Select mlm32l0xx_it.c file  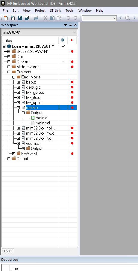pyautogui.click(x=39, y=139)
